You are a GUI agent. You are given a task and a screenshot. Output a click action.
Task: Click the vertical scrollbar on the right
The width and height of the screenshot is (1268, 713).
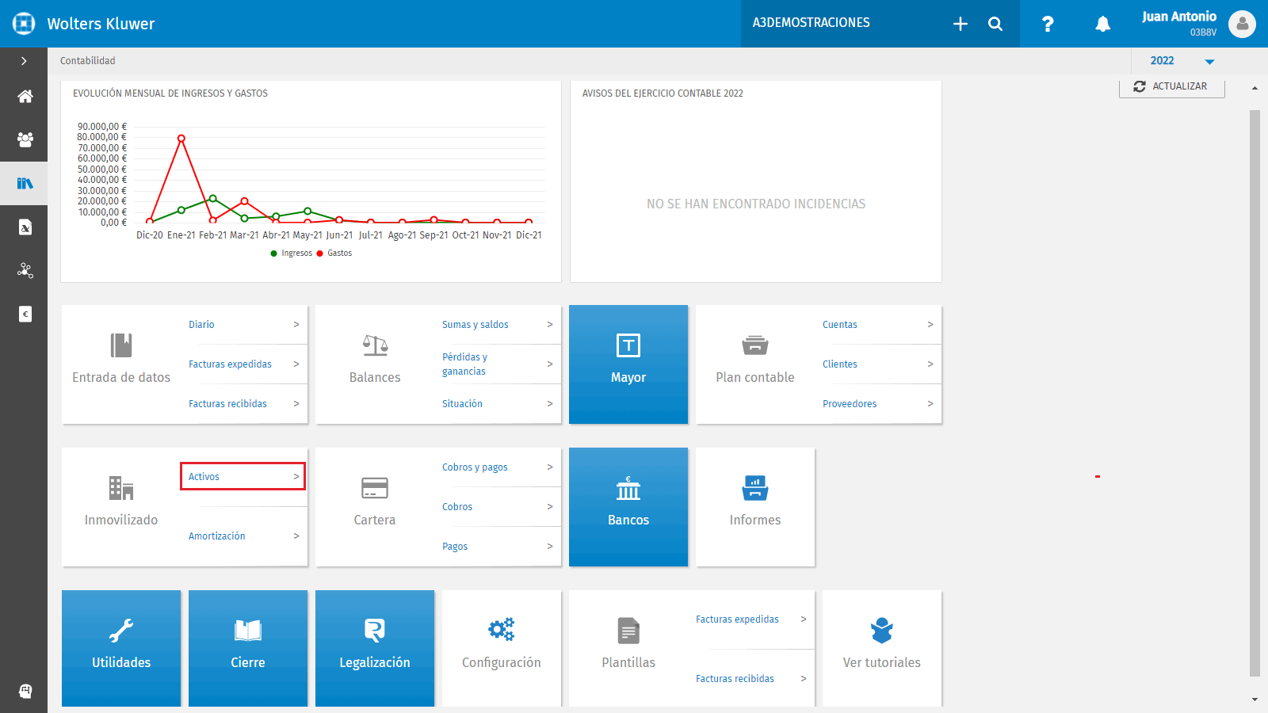pos(1255,393)
